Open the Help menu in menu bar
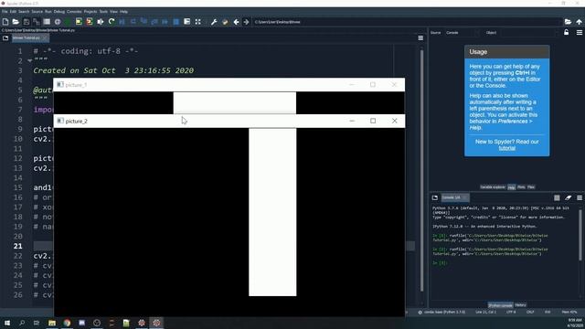Screen dimensions: 585x329 coord(123,12)
